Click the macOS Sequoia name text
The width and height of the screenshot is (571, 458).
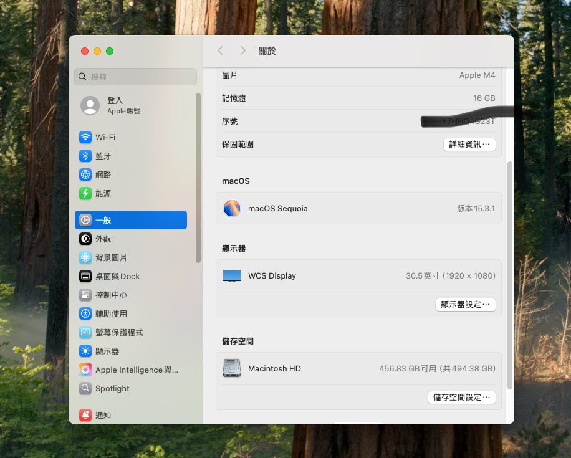pos(278,208)
